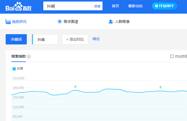Click the 探索 search button
187x121 pixels.
[97, 6]
